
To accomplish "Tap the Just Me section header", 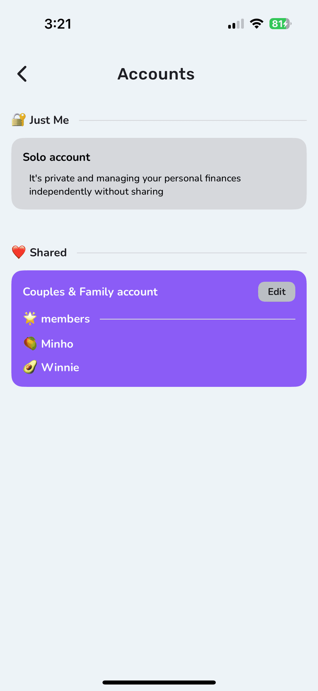I will [x=40, y=120].
